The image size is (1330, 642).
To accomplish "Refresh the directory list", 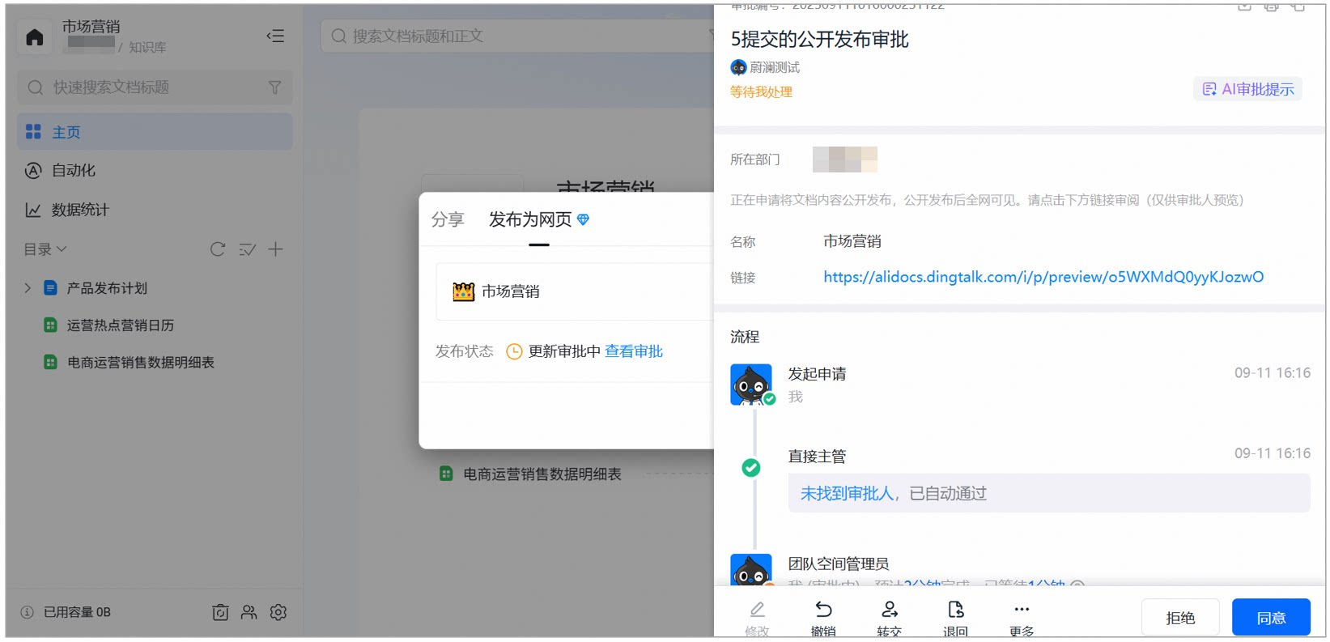I will point(218,249).
